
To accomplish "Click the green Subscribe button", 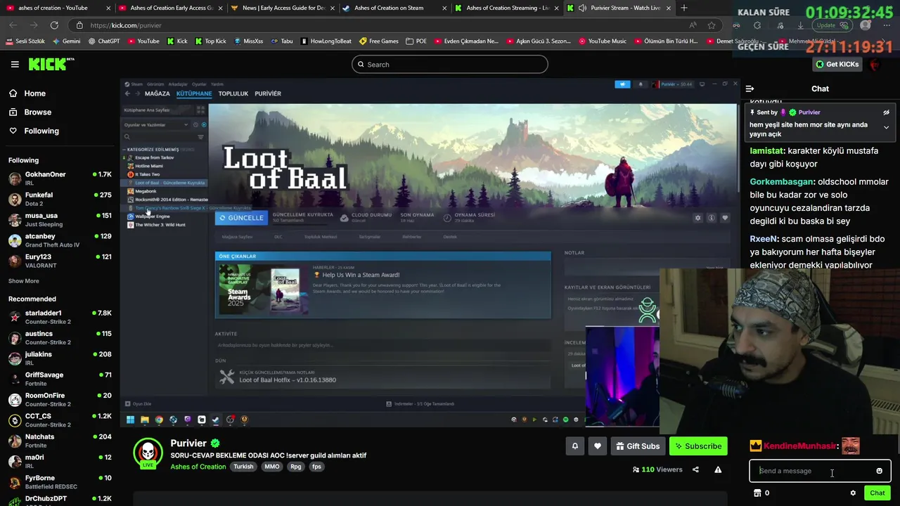I will pyautogui.click(x=698, y=446).
